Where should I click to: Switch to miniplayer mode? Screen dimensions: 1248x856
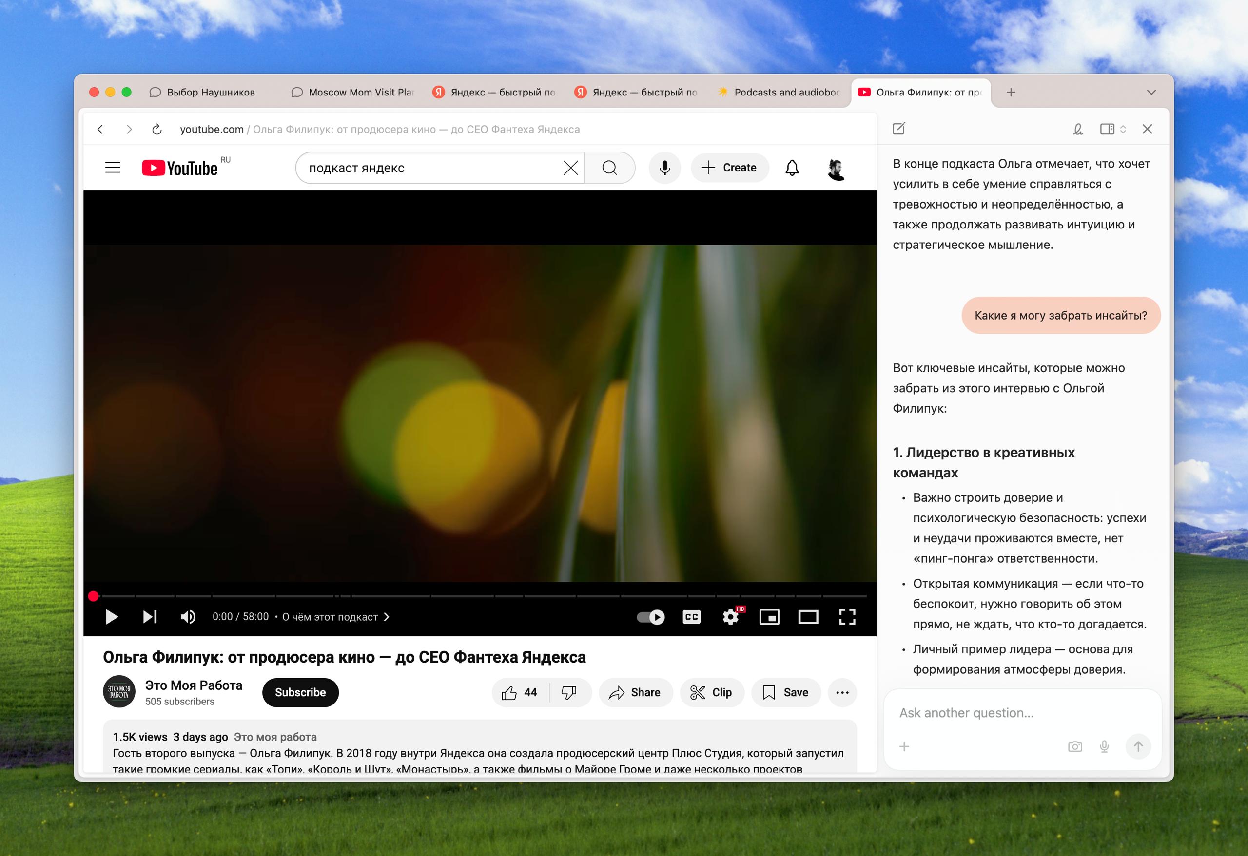(x=770, y=617)
